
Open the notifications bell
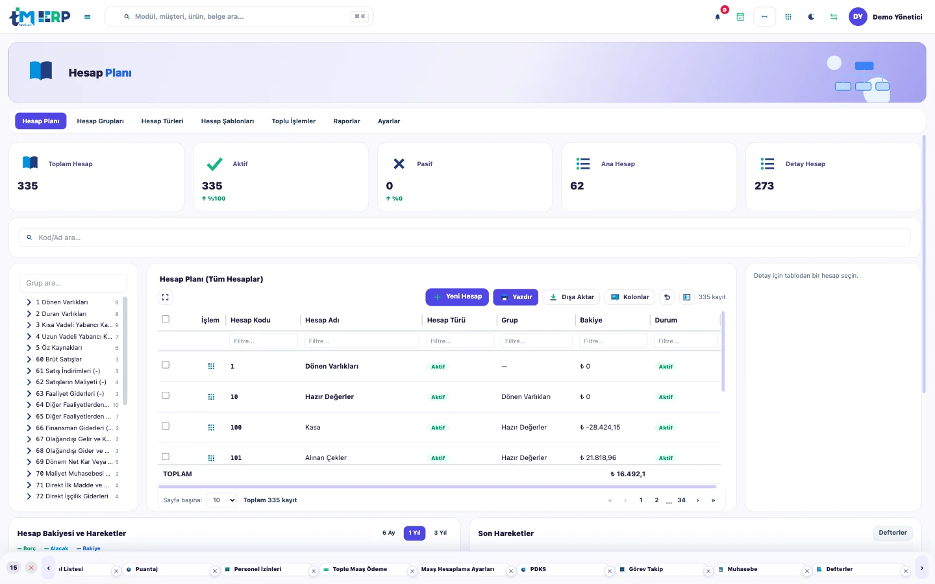tap(717, 17)
